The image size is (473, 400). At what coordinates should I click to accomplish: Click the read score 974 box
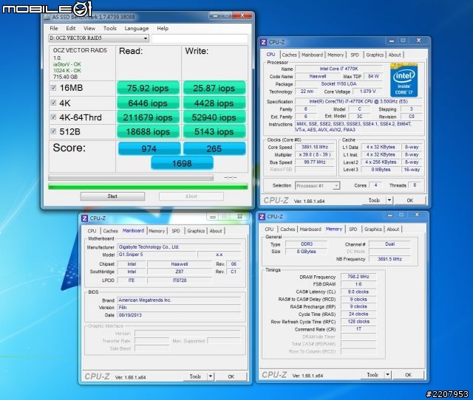149,148
